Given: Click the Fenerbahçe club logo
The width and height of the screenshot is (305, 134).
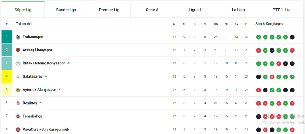Looking at the screenshot, I should [18, 116].
